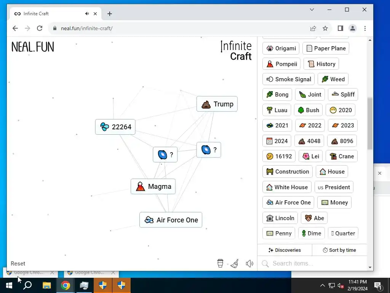This screenshot has width=390, height=293.
Task: Click the 2024 calendar item
Action: tap(277, 141)
